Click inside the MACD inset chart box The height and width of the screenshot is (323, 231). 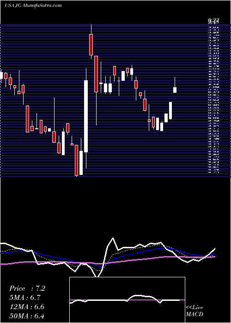pyautogui.click(x=127, y=300)
